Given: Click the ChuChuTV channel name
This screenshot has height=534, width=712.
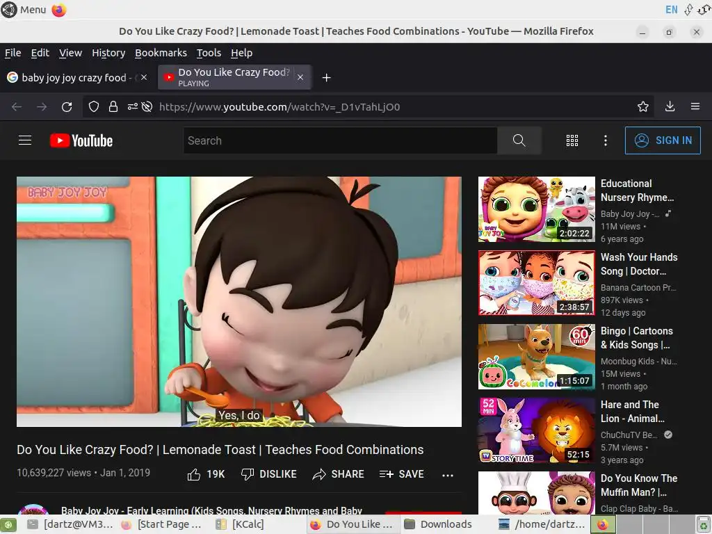Looking at the screenshot, I should (x=629, y=435).
